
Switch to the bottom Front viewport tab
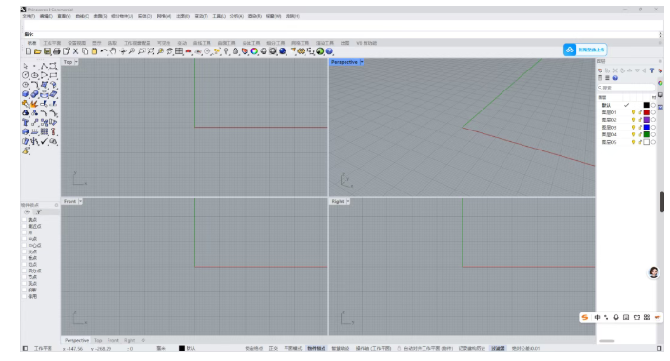pyautogui.click(x=113, y=340)
